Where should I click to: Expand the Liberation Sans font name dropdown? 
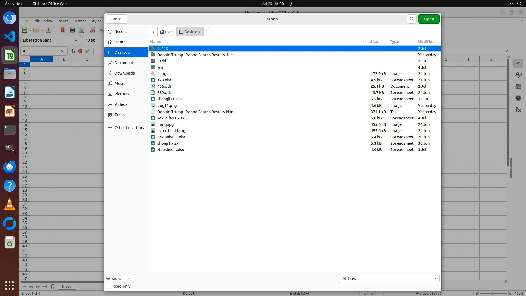coord(76,40)
